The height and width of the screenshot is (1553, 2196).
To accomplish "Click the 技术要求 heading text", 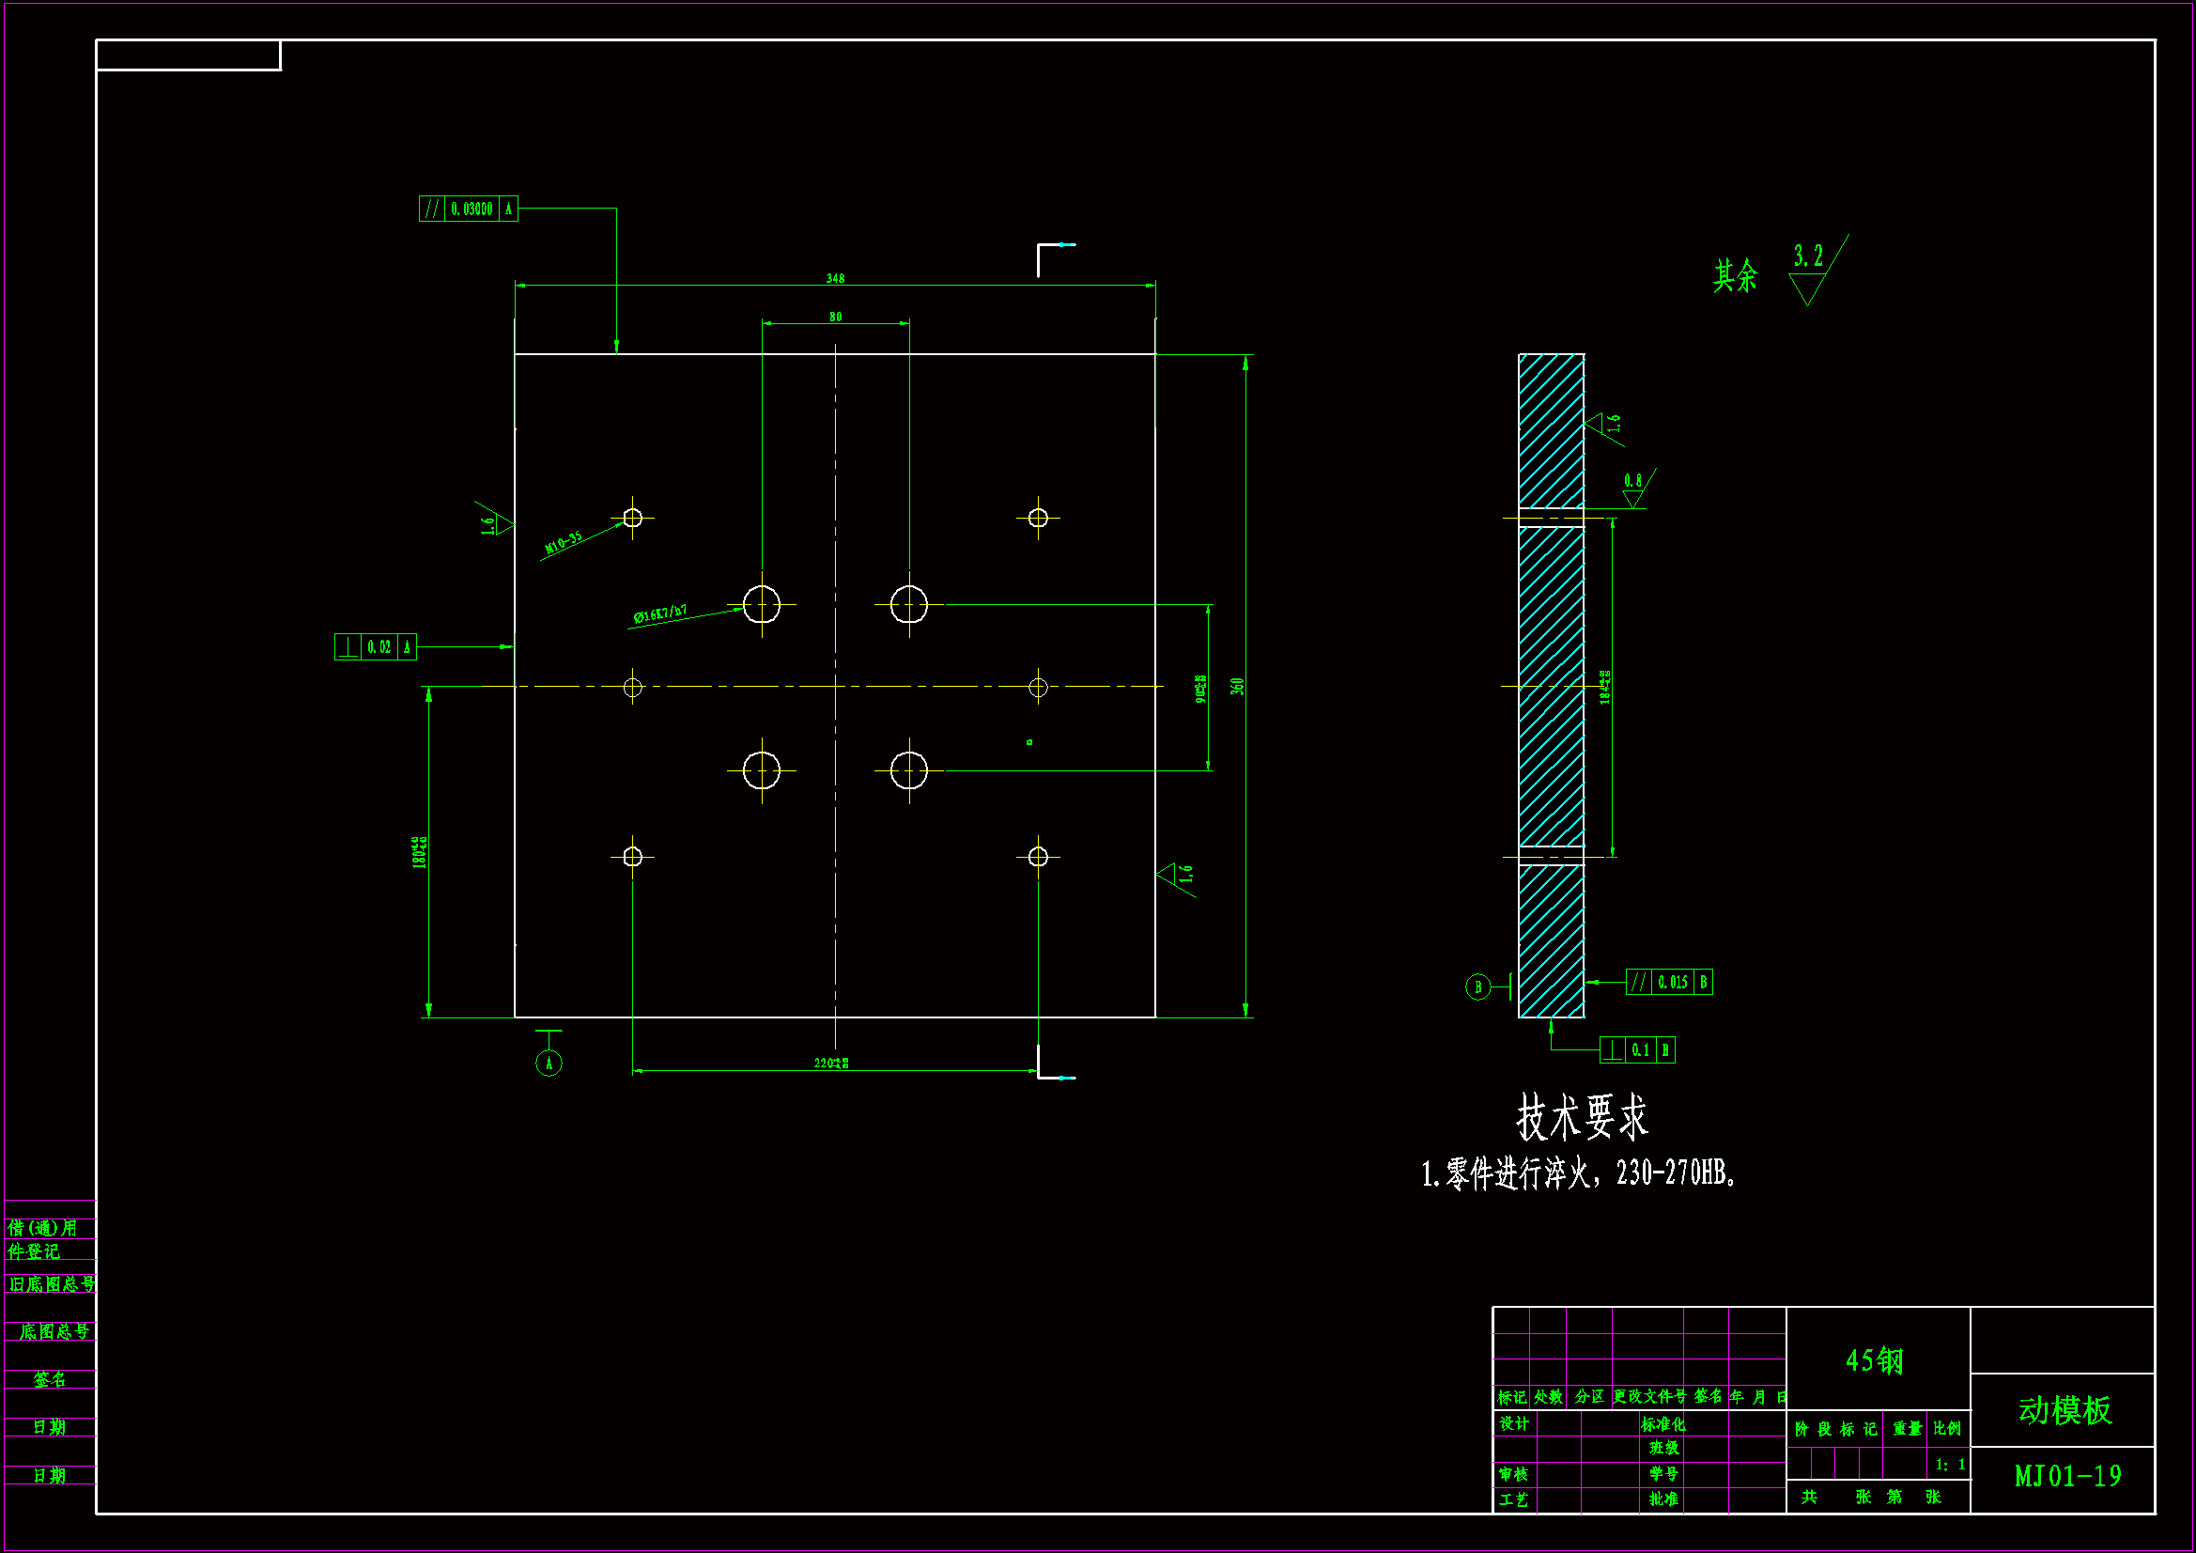I will [1582, 1118].
